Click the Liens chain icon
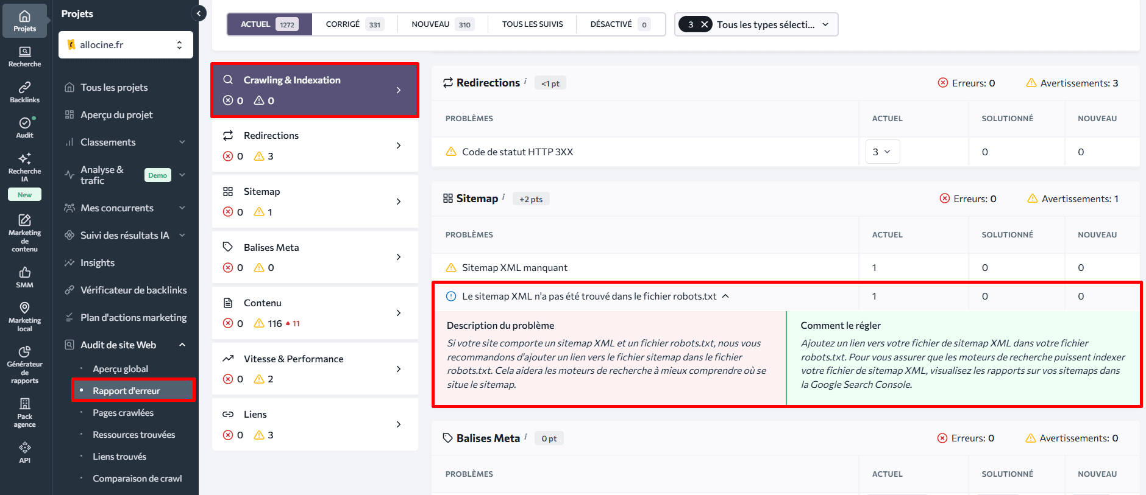Screen dimensions: 1146x495 [x=228, y=414]
